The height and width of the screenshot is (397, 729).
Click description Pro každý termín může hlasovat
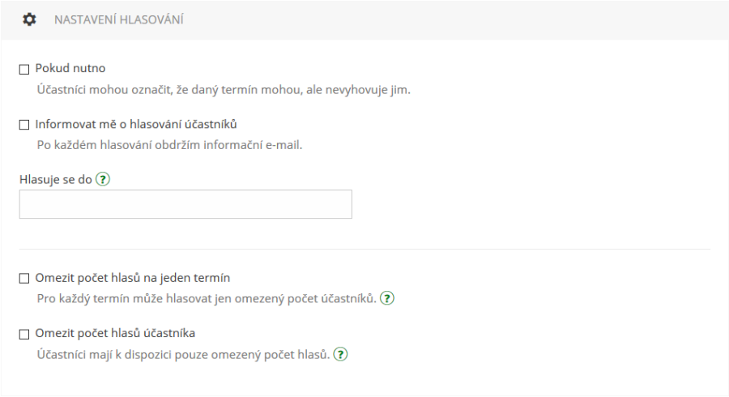pos(207,298)
